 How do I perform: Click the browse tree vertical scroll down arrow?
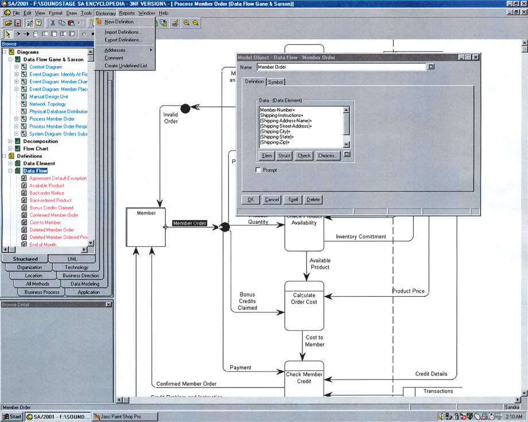[90, 243]
